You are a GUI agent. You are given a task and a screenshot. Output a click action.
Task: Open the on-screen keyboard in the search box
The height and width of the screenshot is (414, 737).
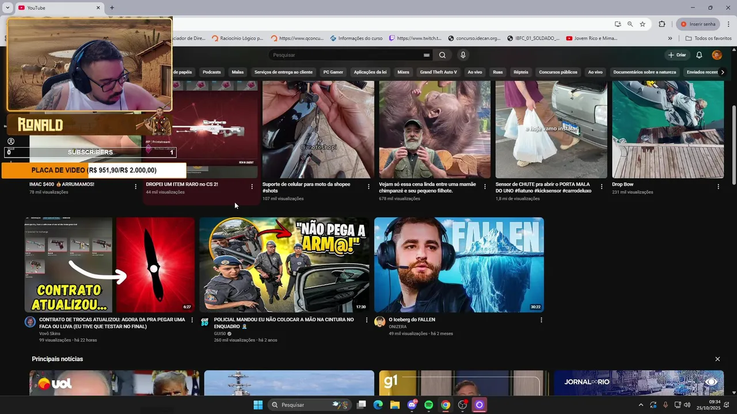[427, 55]
